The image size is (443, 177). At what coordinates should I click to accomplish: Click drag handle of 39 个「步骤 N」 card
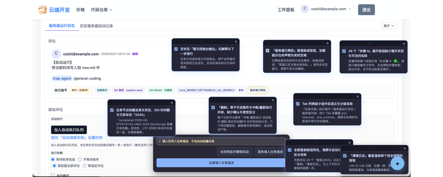(x=370, y=44)
